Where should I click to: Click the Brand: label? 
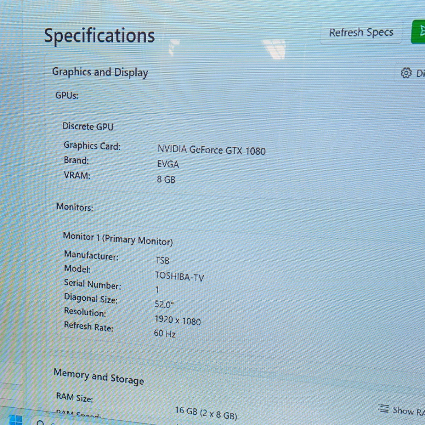pyautogui.click(x=76, y=160)
